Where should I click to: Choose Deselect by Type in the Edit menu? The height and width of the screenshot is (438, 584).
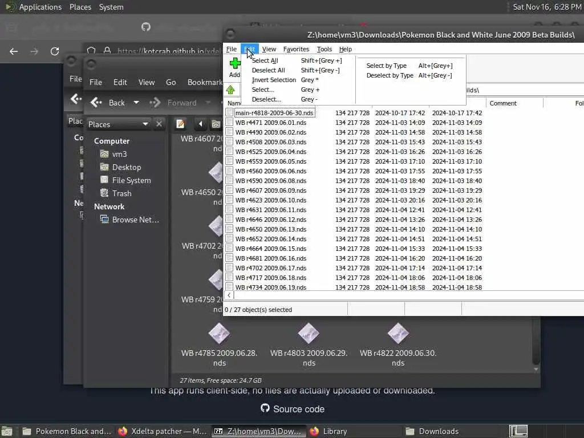390,75
